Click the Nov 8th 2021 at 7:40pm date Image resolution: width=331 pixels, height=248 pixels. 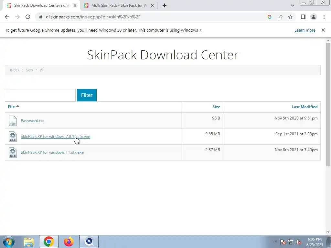[296, 150]
